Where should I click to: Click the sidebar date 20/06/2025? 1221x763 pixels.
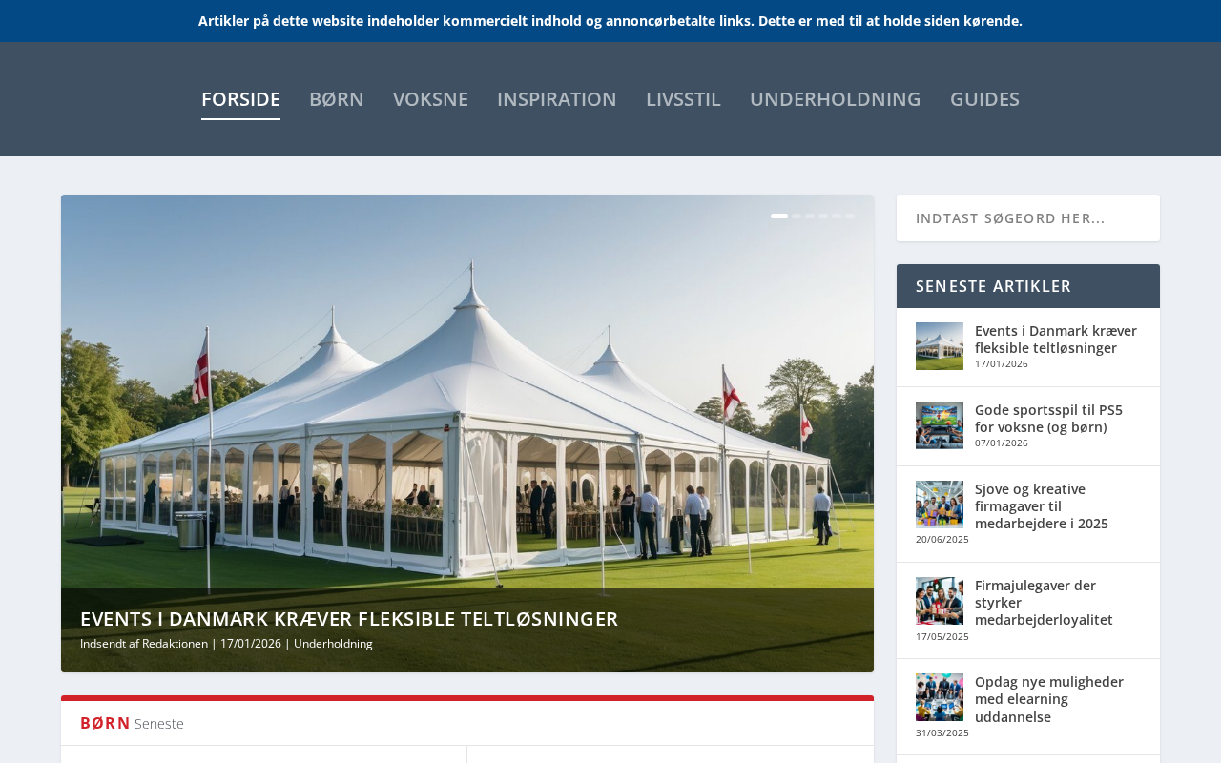tap(942, 540)
